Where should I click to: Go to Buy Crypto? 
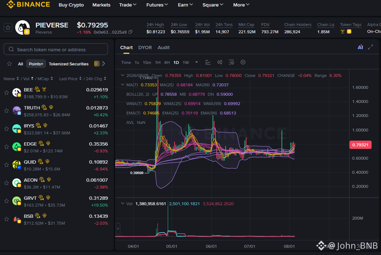click(71, 5)
